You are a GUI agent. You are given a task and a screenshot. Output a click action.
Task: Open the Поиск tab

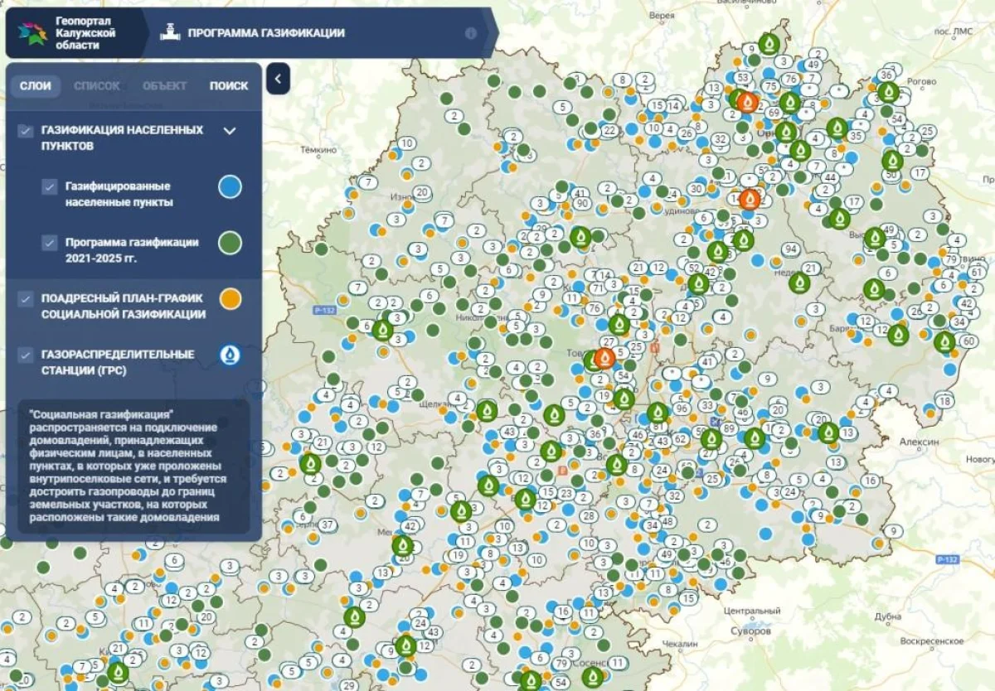pos(228,85)
